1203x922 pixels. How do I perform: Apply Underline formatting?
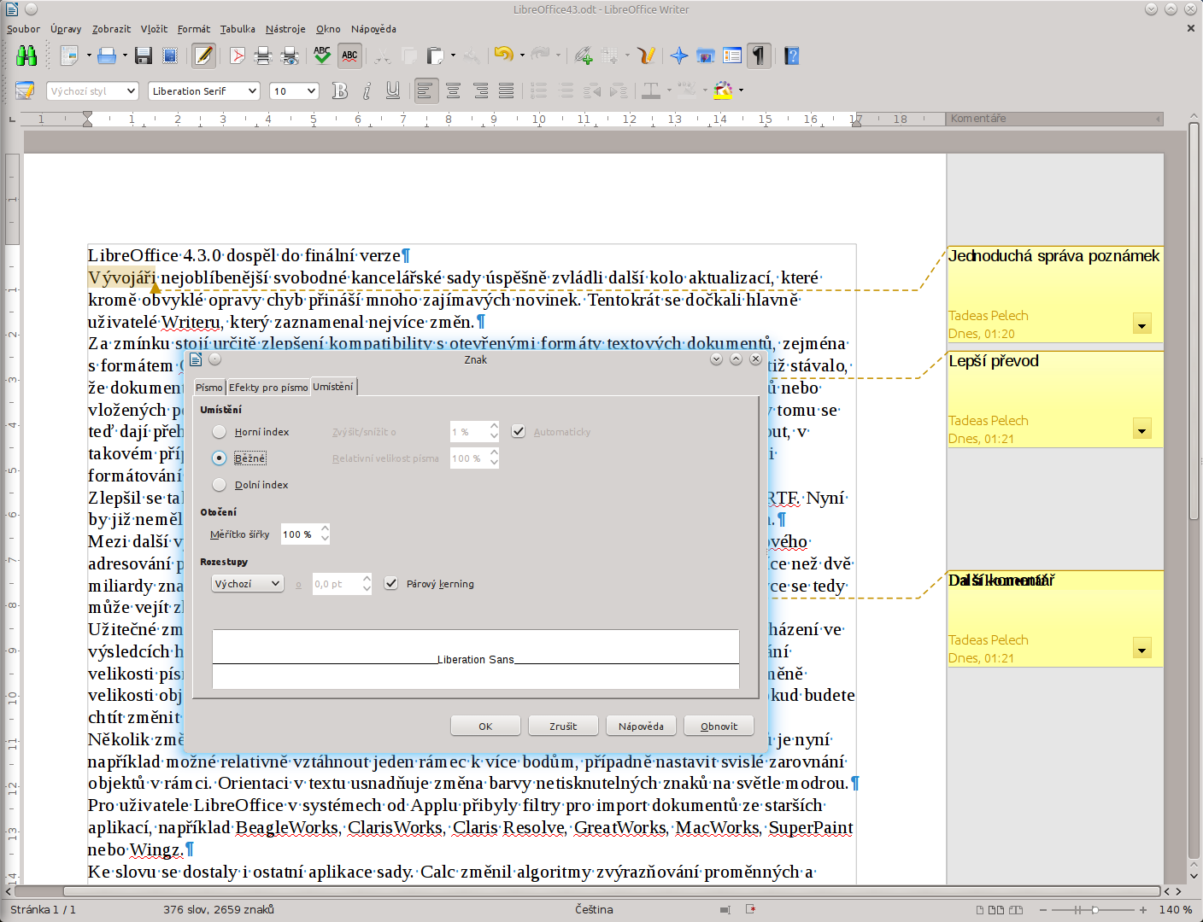click(x=393, y=90)
